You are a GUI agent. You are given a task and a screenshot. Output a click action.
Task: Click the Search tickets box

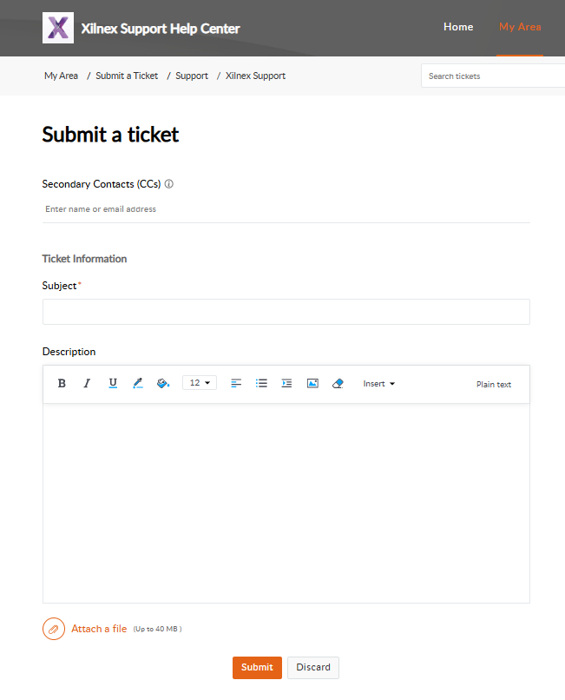tap(492, 76)
